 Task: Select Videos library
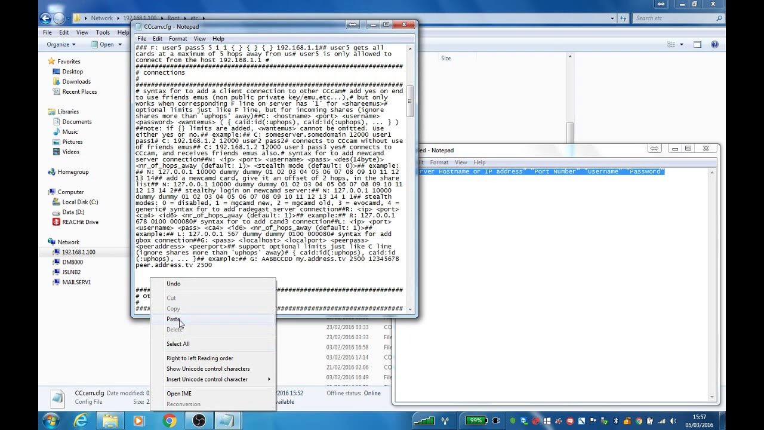[70, 152]
